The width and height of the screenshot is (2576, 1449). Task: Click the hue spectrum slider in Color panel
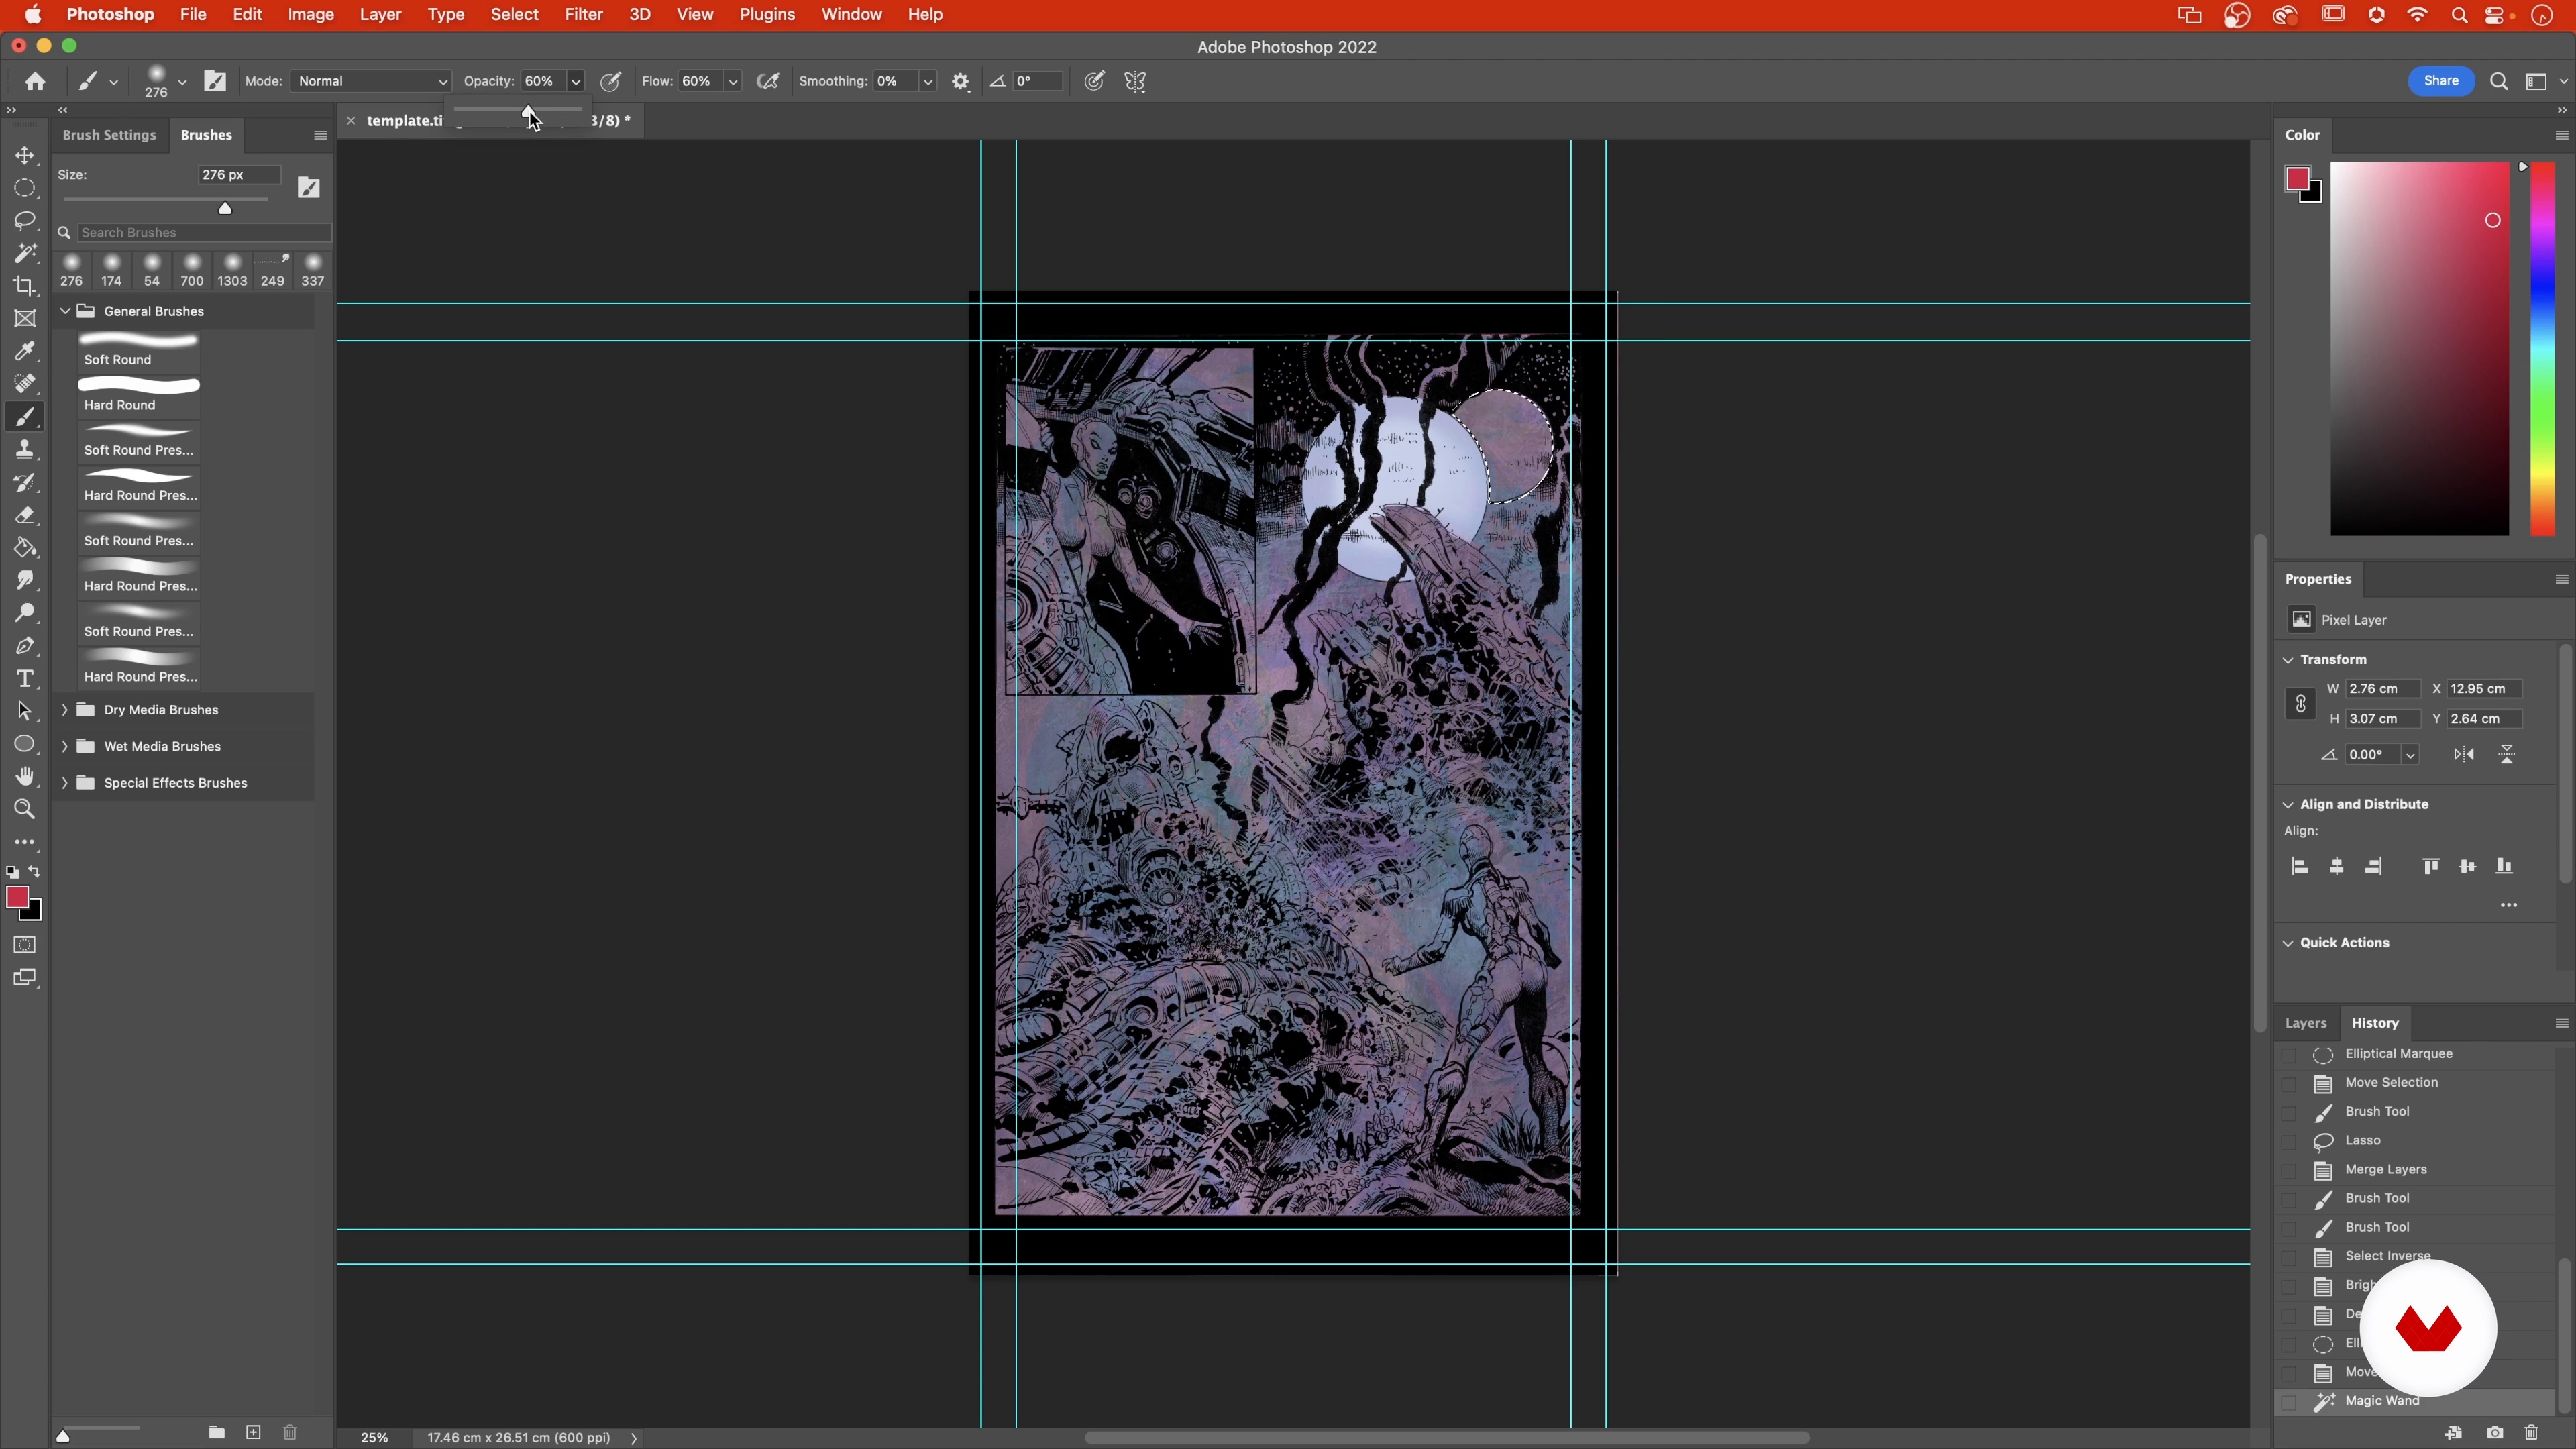tap(2543, 348)
